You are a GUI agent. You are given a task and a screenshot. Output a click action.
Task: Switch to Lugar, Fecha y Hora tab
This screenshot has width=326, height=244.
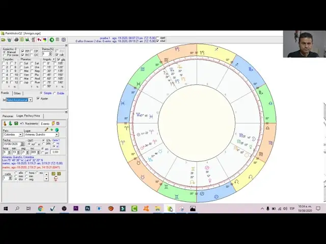tap(28, 116)
